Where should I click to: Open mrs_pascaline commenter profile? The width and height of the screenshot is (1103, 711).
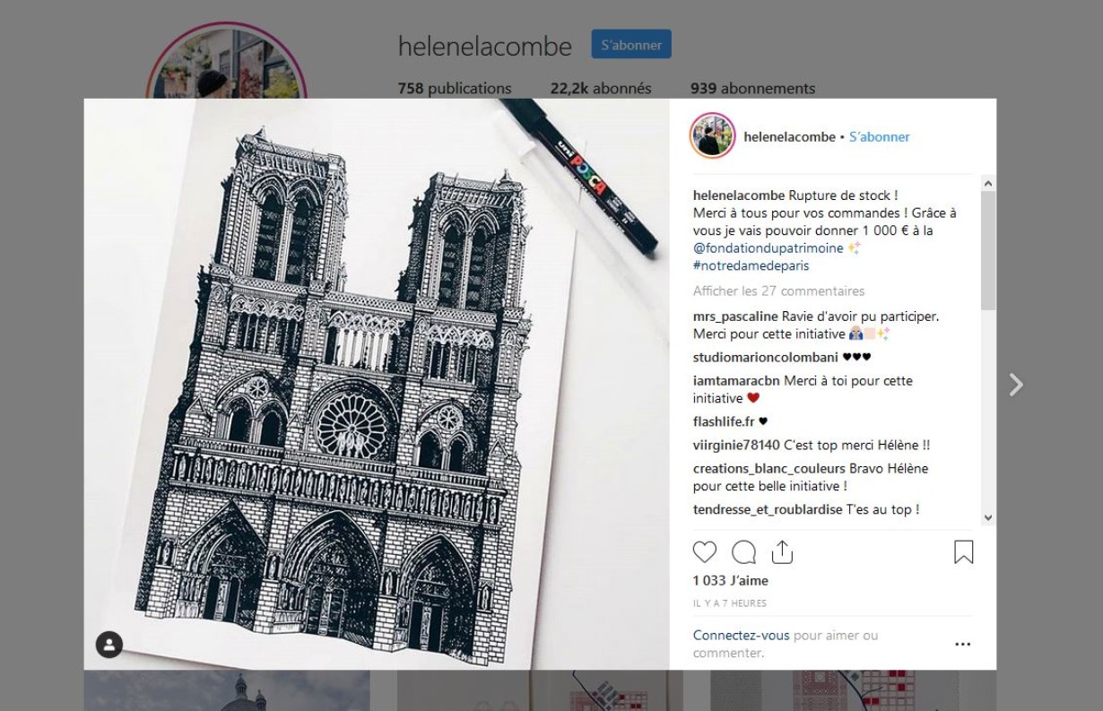point(735,316)
